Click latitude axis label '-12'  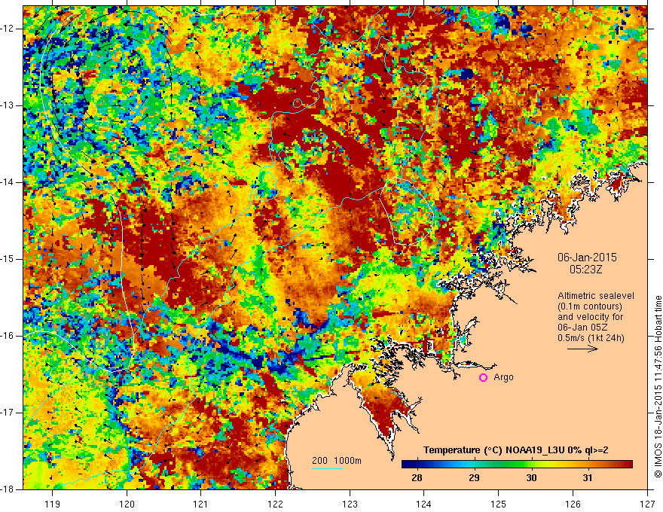(8, 29)
